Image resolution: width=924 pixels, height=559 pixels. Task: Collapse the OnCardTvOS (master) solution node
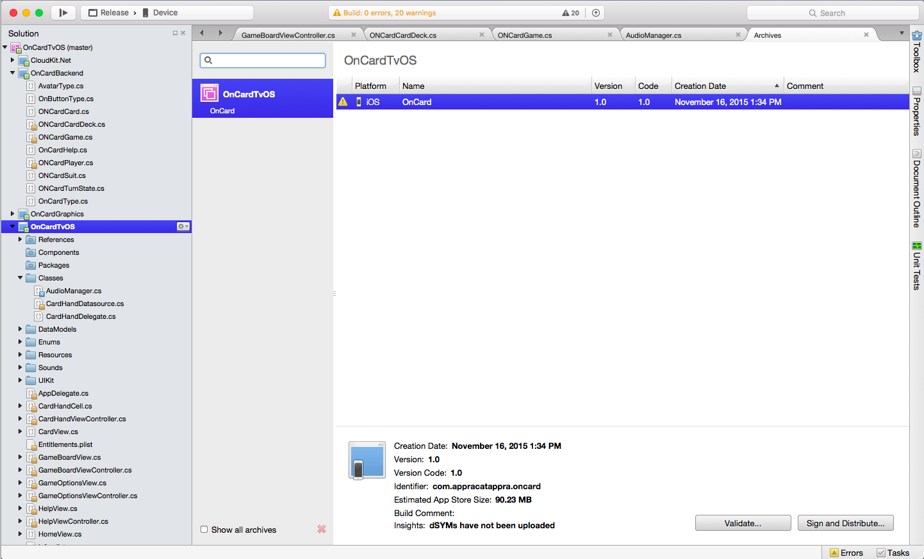[x=5, y=47]
